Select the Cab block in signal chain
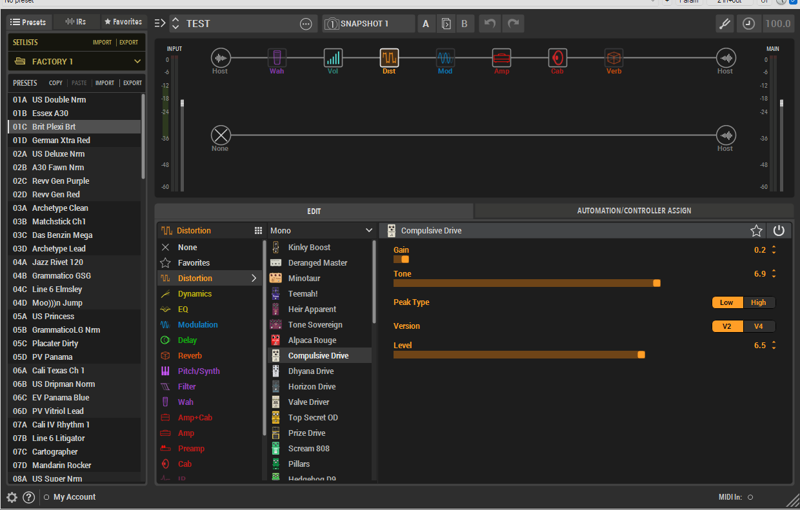The width and height of the screenshot is (800, 510). (557, 58)
